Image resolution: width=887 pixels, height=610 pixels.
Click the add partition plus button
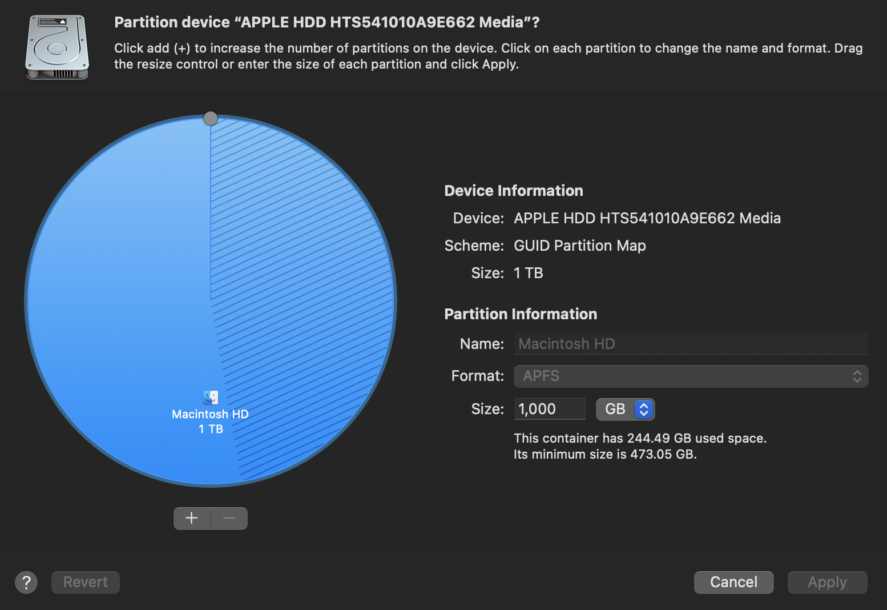(192, 518)
